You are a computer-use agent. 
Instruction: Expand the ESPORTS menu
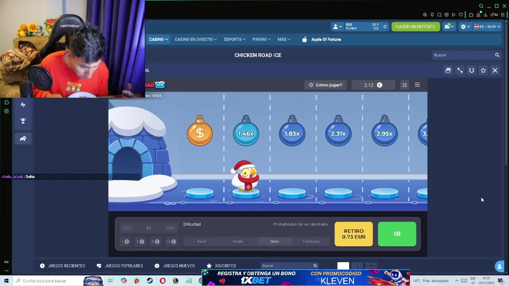[235, 39]
